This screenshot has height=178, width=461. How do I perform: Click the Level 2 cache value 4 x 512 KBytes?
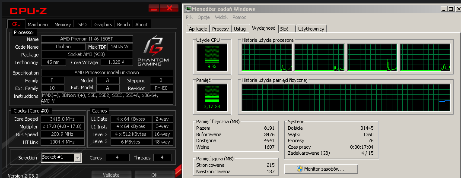point(131,134)
